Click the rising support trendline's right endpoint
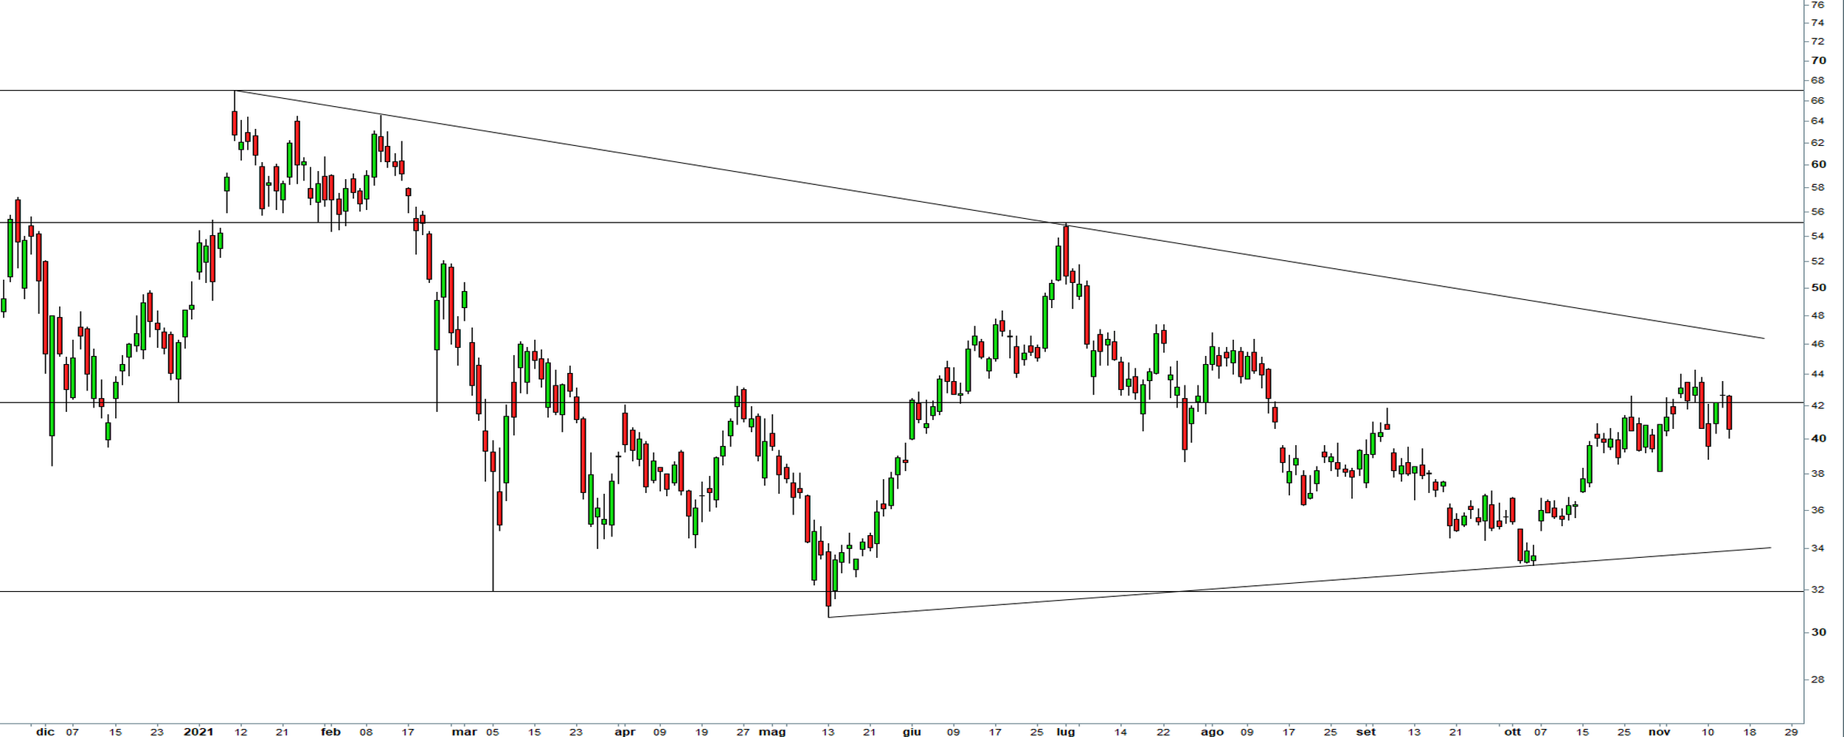The width and height of the screenshot is (1844, 737). (1770, 548)
